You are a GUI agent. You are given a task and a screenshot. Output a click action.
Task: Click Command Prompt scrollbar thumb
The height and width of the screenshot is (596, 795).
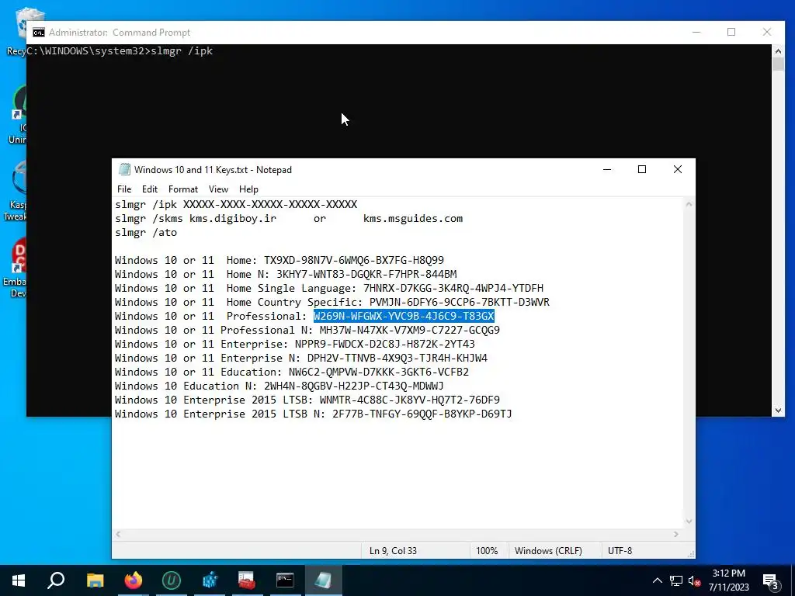(778, 64)
